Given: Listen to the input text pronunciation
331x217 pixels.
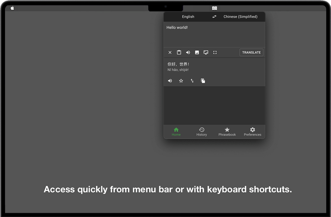Looking at the screenshot, I should 188,53.
